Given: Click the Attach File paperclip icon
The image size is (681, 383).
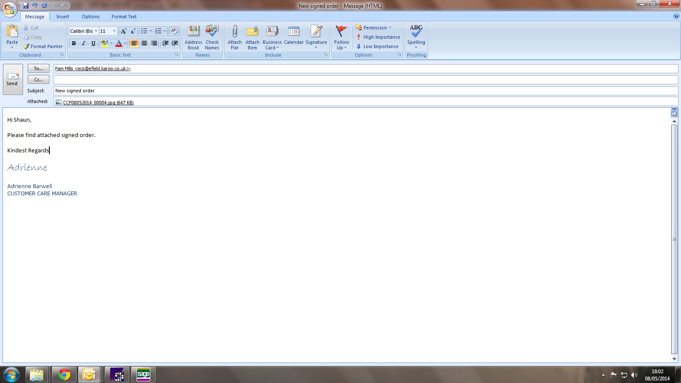Looking at the screenshot, I should point(235,32).
